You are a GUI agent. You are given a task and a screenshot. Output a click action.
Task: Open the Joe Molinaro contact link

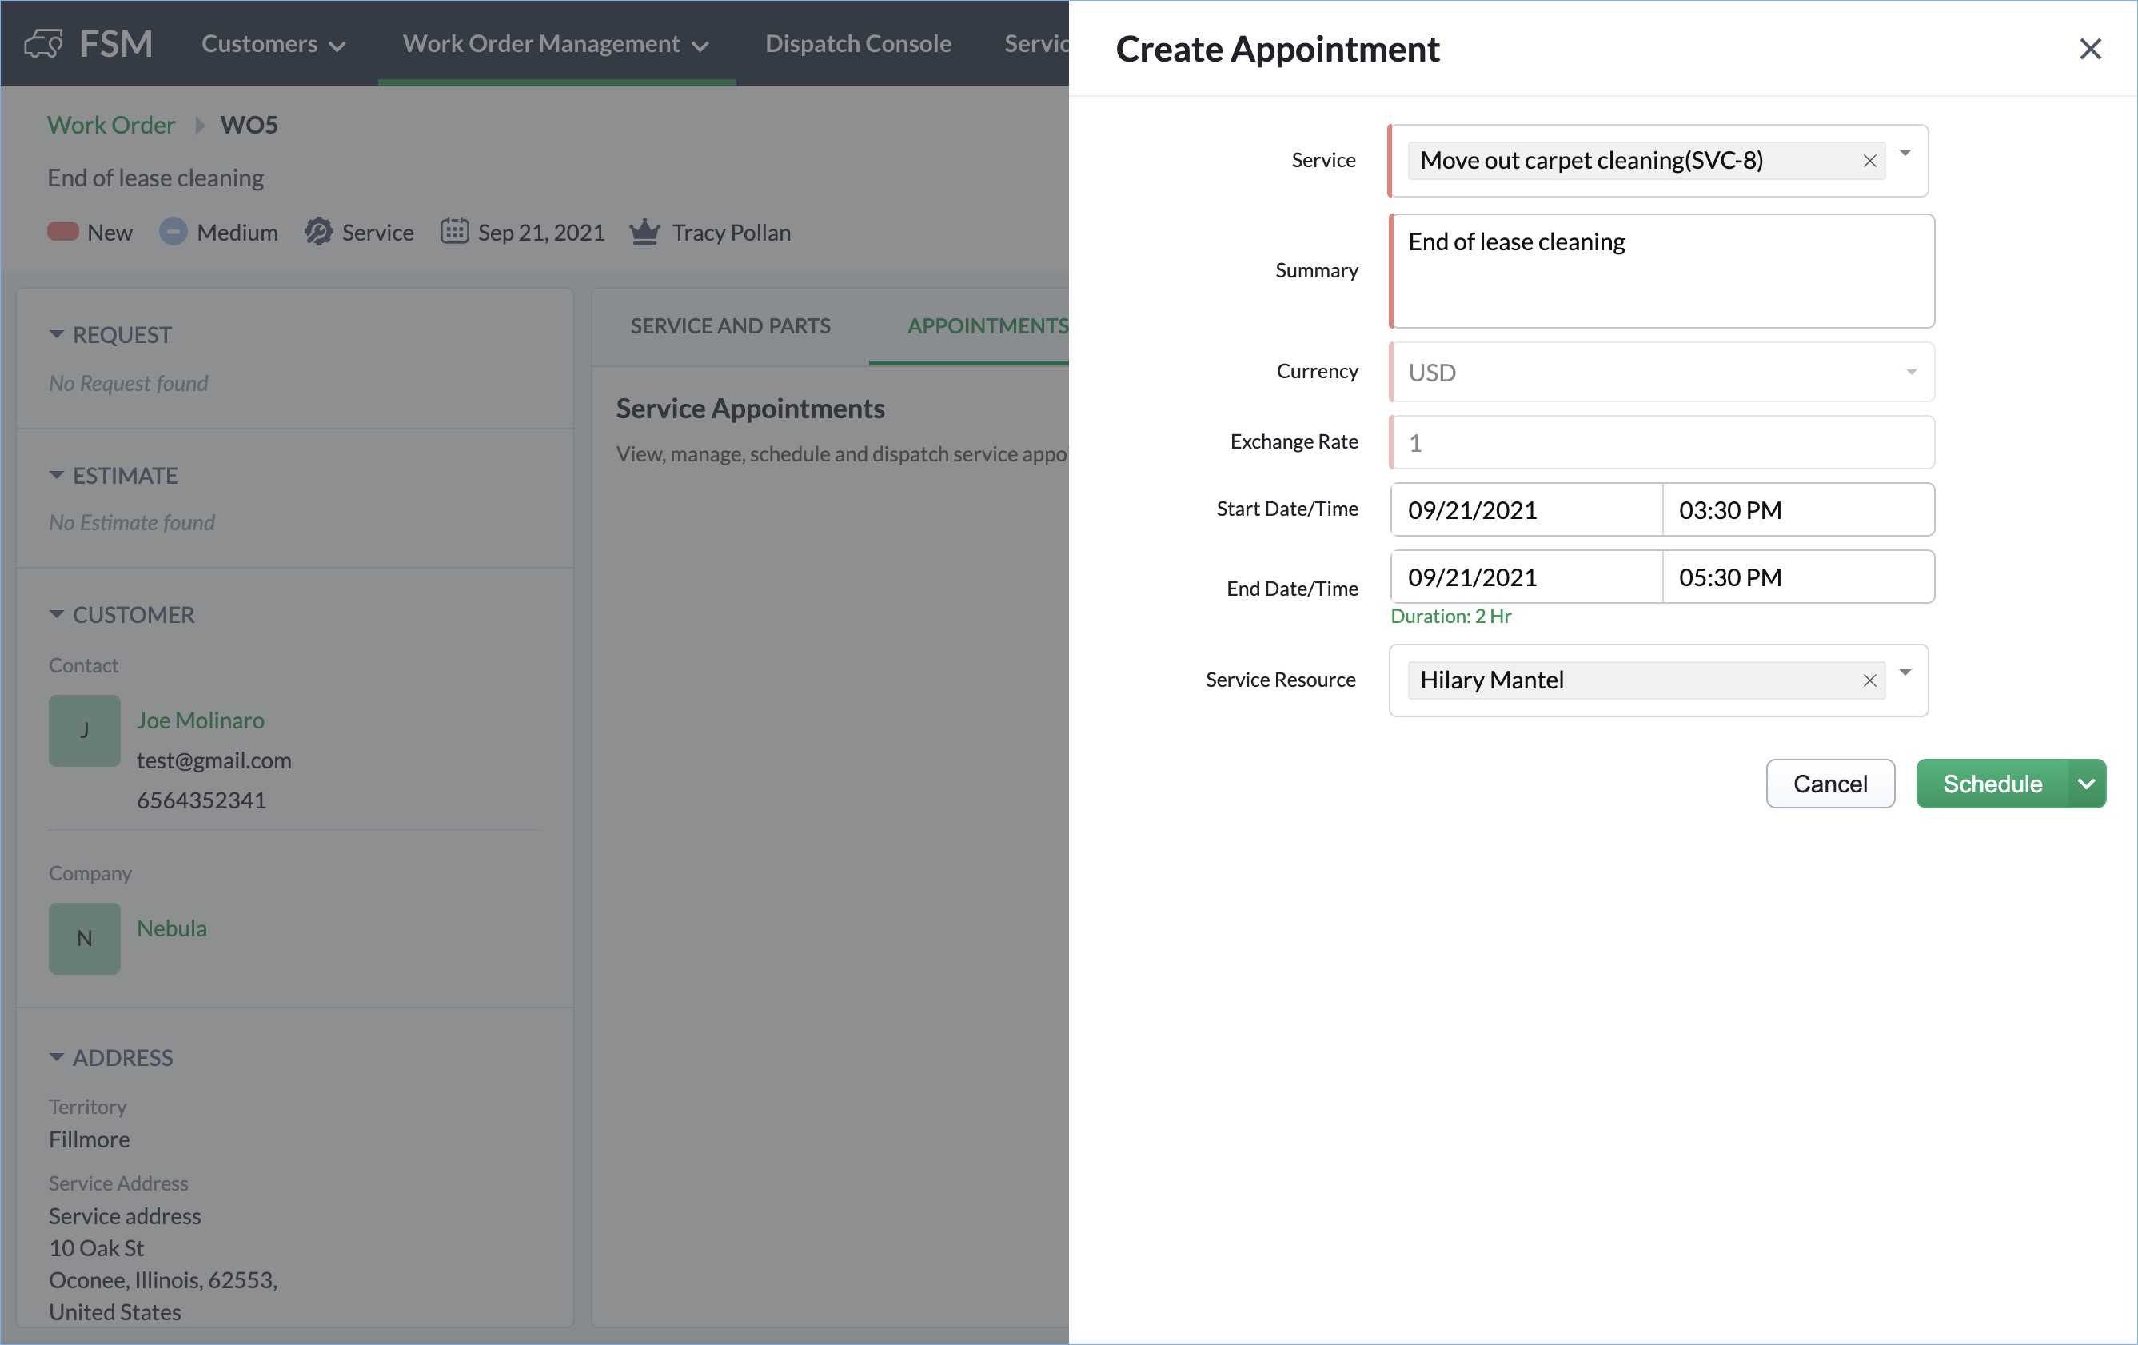coord(201,720)
